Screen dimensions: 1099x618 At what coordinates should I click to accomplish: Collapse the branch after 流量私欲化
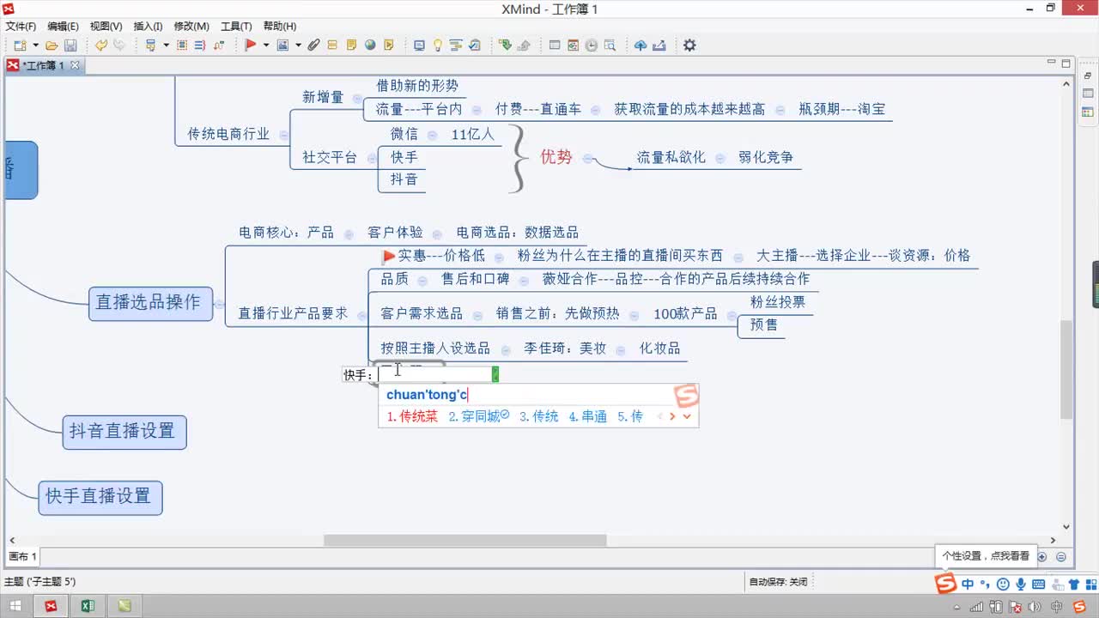720,158
